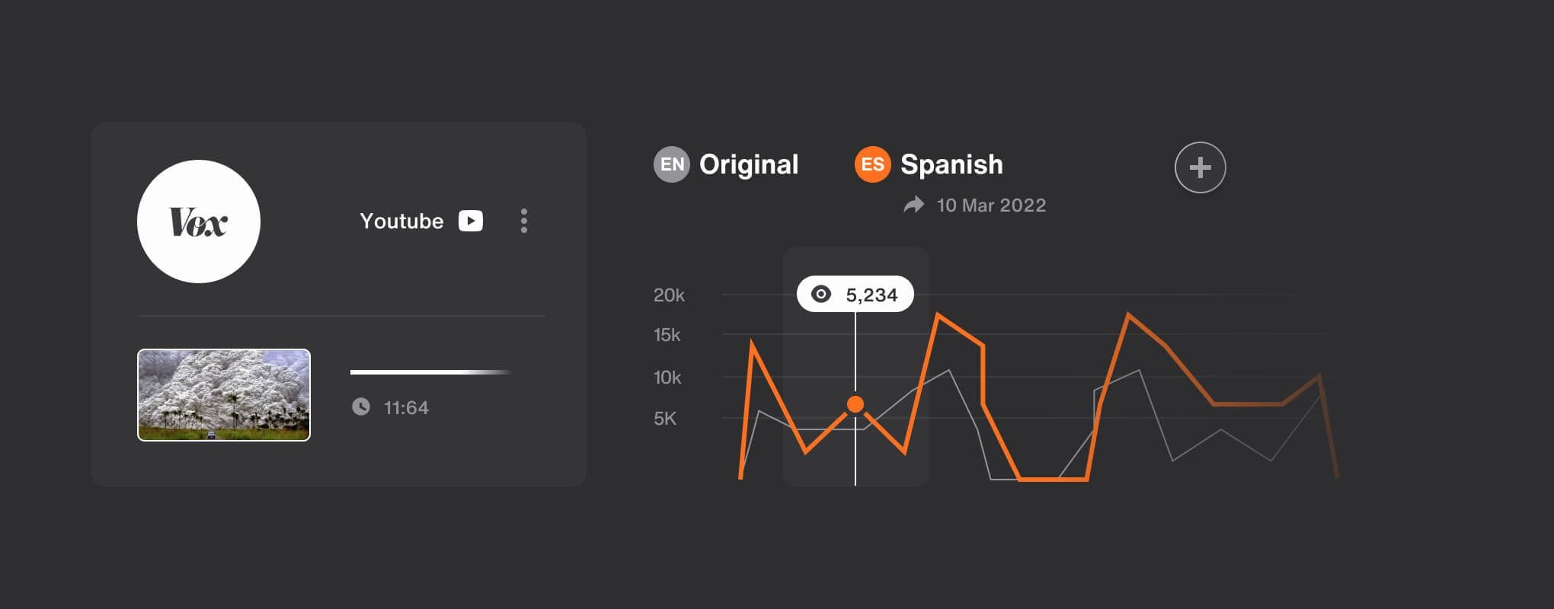The height and width of the screenshot is (609, 1554).
Task: Click the Youtube platform label
Action: click(x=401, y=221)
